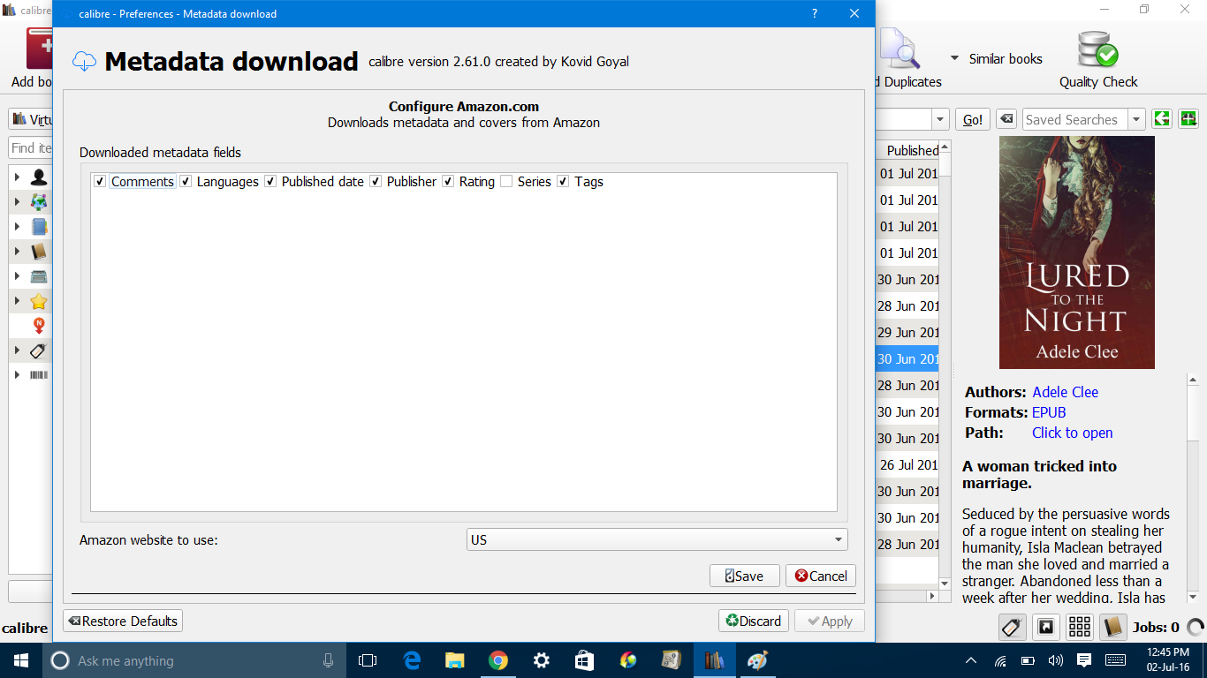Viewport: 1207px width, 678px height.
Task: Show hidden system tray icons
Action: coord(971,660)
